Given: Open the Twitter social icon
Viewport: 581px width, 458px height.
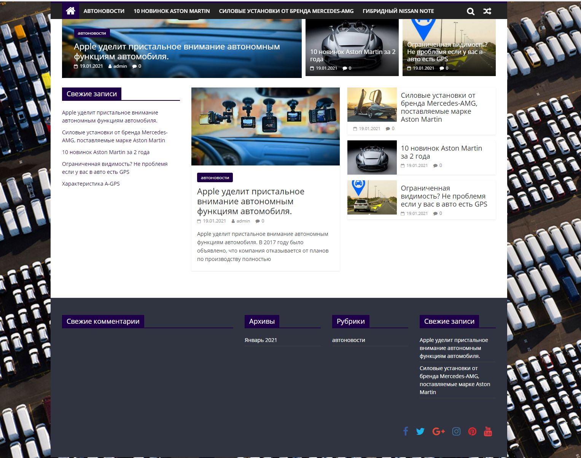Looking at the screenshot, I should click(420, 431).
